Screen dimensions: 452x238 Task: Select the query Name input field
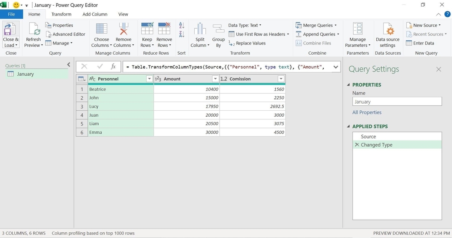(x=397, y=101)
